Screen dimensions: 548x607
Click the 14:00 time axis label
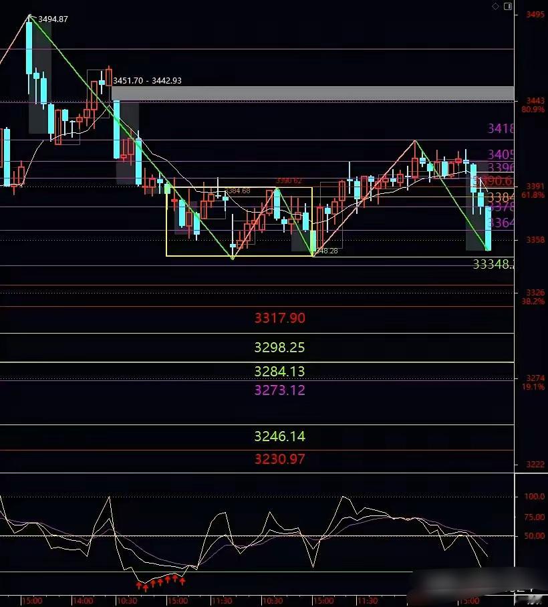[83, 601]
